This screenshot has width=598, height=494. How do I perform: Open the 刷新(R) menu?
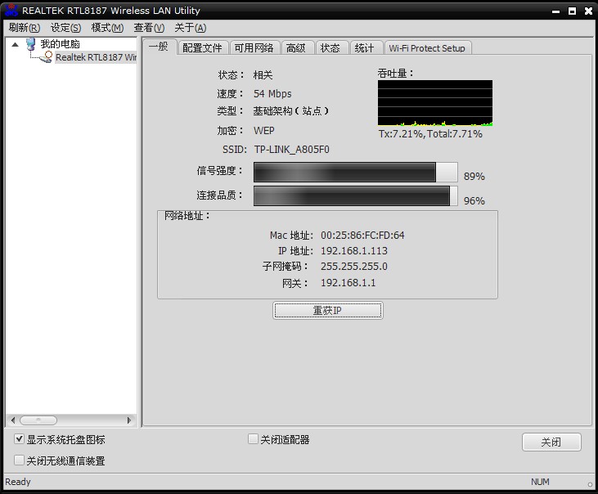click(25, 28)
